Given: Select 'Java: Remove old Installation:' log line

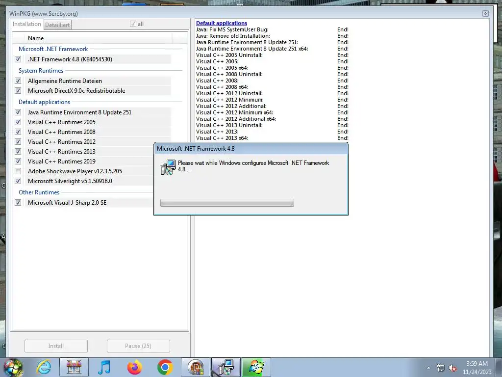Looking at the screenshot, I should click(x=233, y=36).
